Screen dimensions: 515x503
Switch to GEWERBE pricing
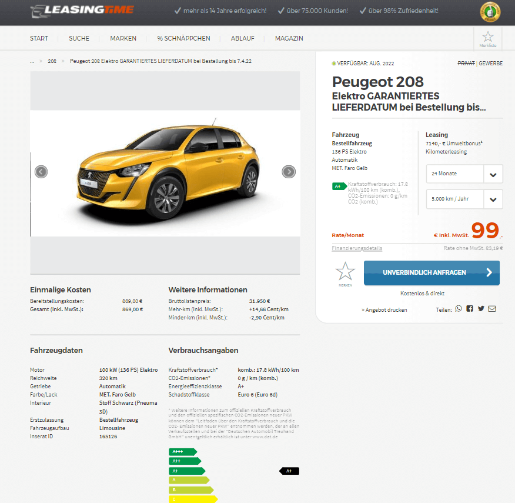491,64
